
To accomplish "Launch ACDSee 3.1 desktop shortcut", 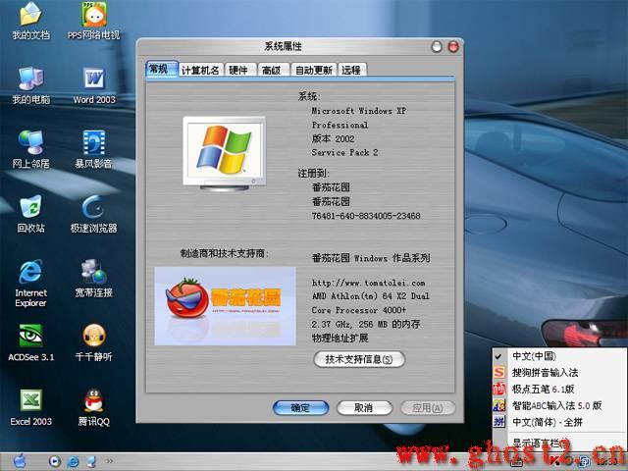I will click(30, 342).
